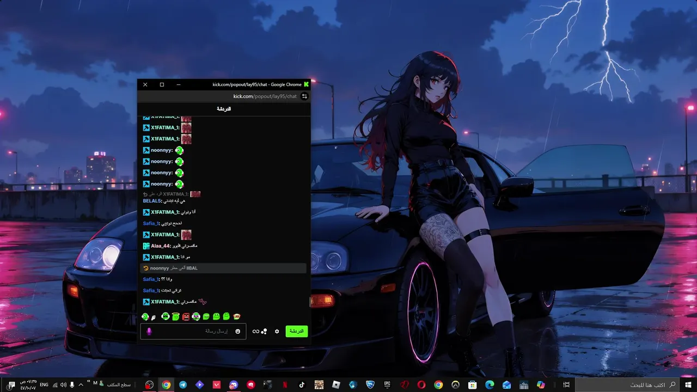Click the infinity symbol icon beside gear
Image resolution: width=697 pixels, height=392 pixels.
point(256,332)
